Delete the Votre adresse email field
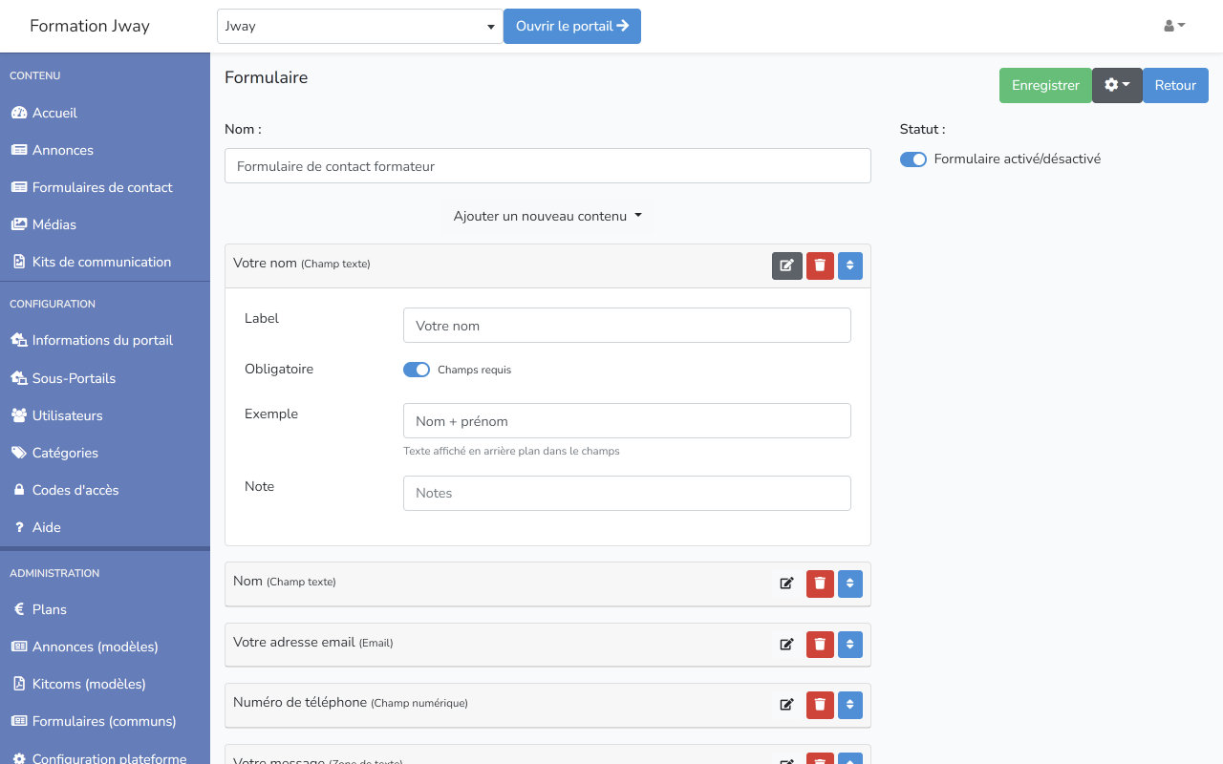The image size is (1223, 764). pos(820,645)
